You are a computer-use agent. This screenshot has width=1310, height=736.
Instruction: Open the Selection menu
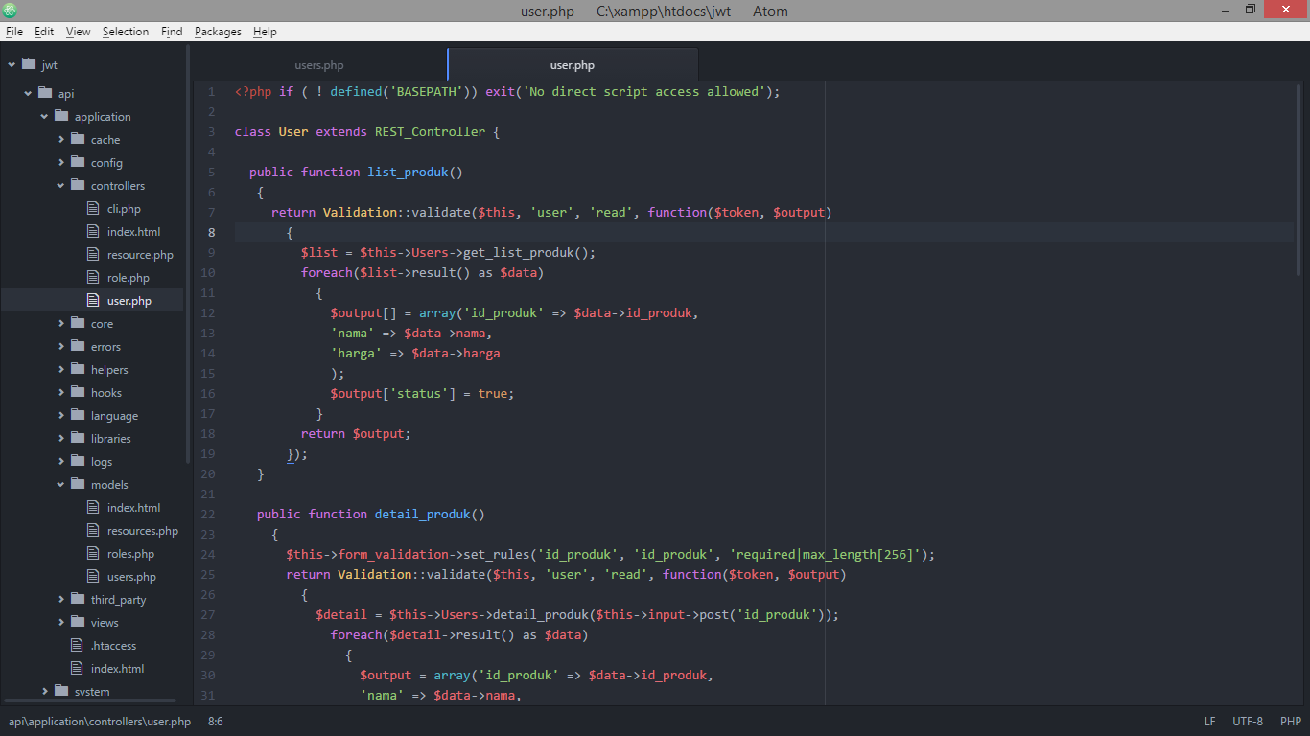(x=126, y=31)
